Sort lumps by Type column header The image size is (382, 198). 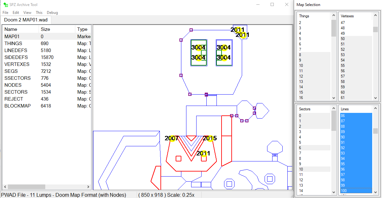point(83,29)
